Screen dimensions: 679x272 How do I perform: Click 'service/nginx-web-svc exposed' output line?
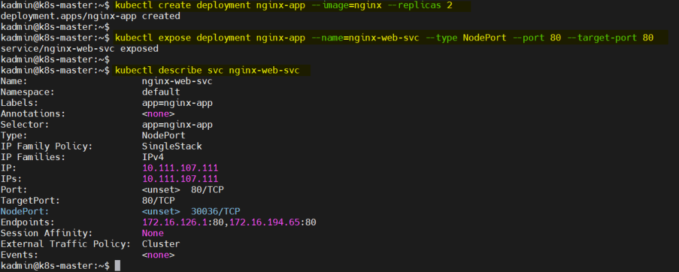pyautogui.click(x=80, y=49)
